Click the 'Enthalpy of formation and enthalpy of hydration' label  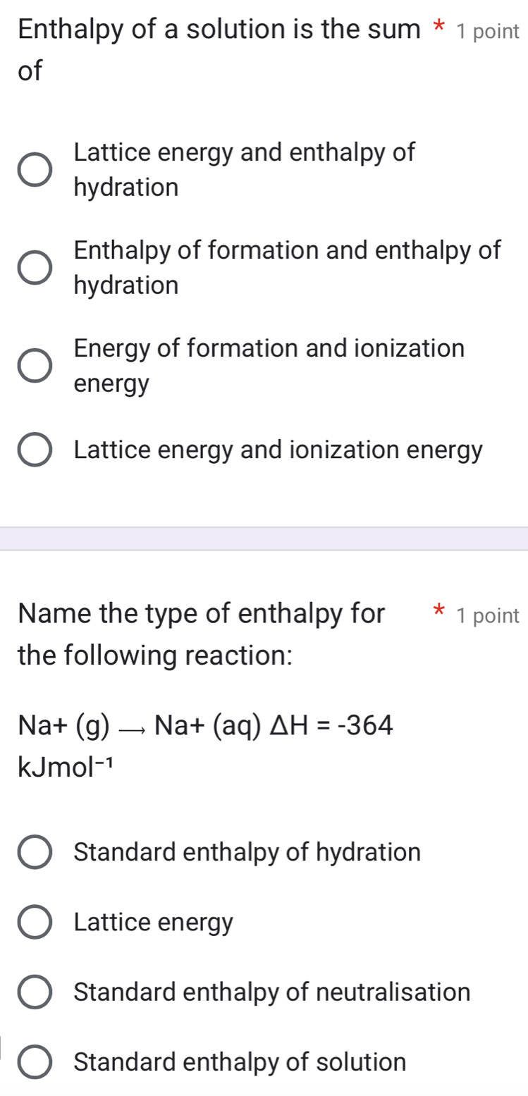(x=287, y=268)
